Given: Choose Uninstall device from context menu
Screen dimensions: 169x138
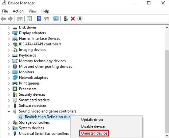Looking at the screenshot, I should point(94,133).
